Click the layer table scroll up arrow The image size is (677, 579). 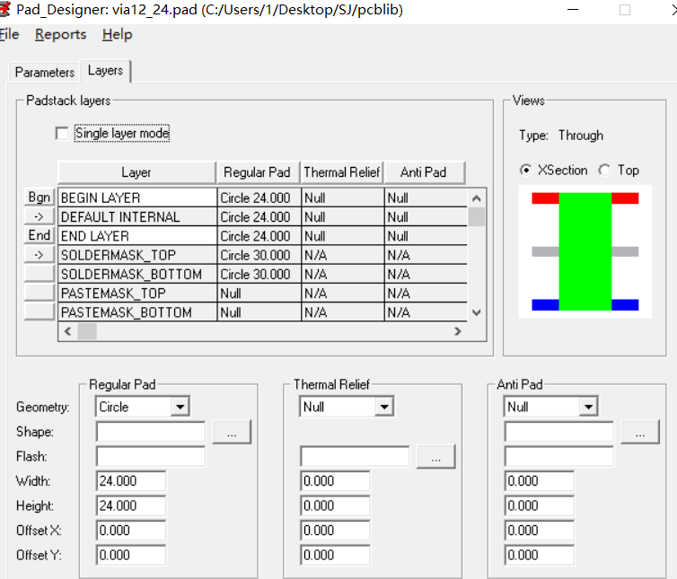coord(476,198)
